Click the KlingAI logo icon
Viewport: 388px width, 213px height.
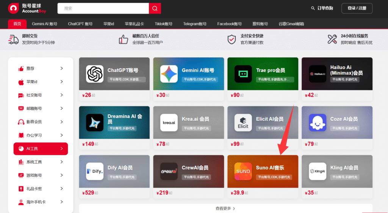click(x=318, y=171)
